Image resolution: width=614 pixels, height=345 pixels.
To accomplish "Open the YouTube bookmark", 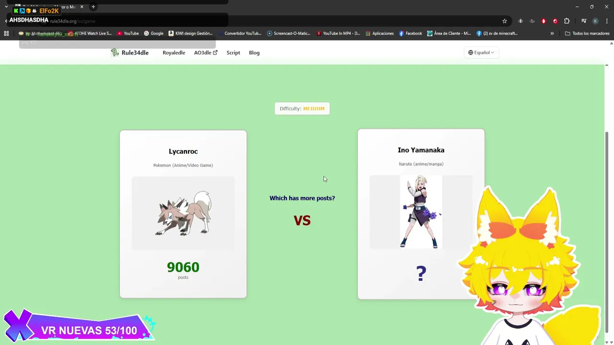I will 128,34.
